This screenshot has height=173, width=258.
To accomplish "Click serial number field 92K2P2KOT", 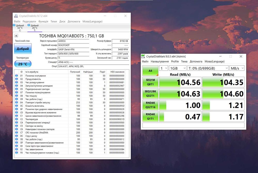I will 73,45.
